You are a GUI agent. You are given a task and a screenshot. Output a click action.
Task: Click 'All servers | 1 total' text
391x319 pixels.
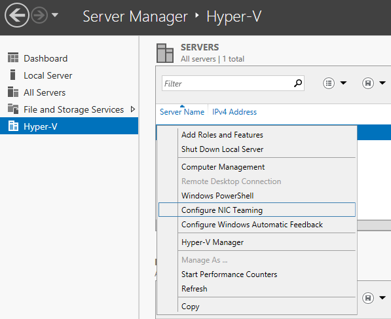pyautogui.click(x=212, y=59)
